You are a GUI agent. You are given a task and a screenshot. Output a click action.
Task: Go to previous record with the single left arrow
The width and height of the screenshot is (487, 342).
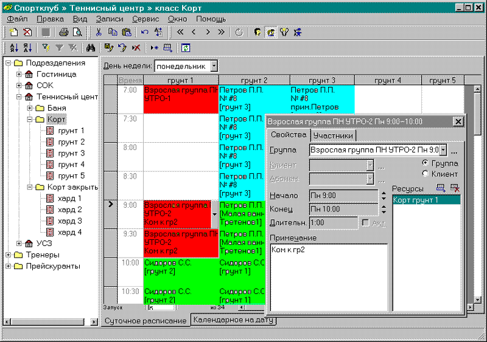pos(194,32)
